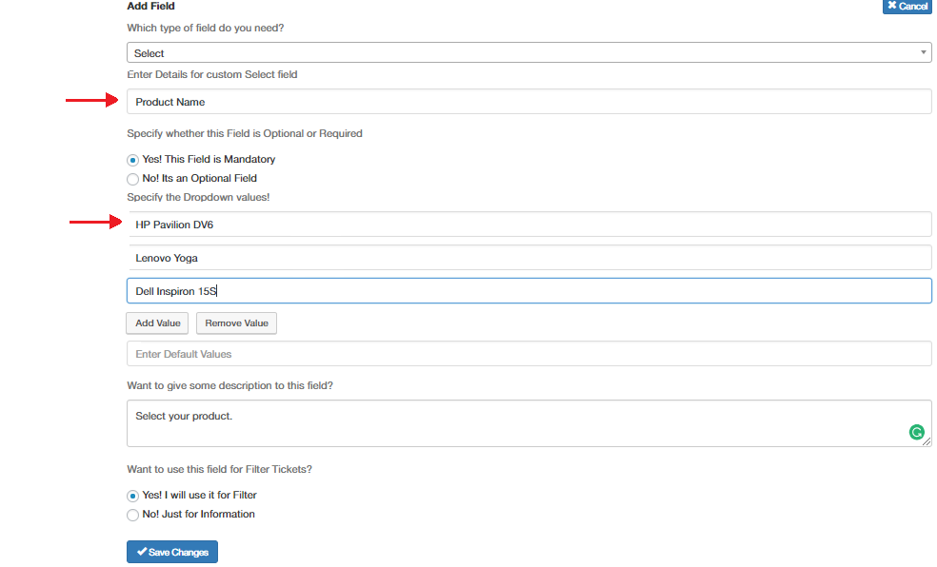Click the Cancel button with X icon
This screenshot has height=567, width=937.
907,6
